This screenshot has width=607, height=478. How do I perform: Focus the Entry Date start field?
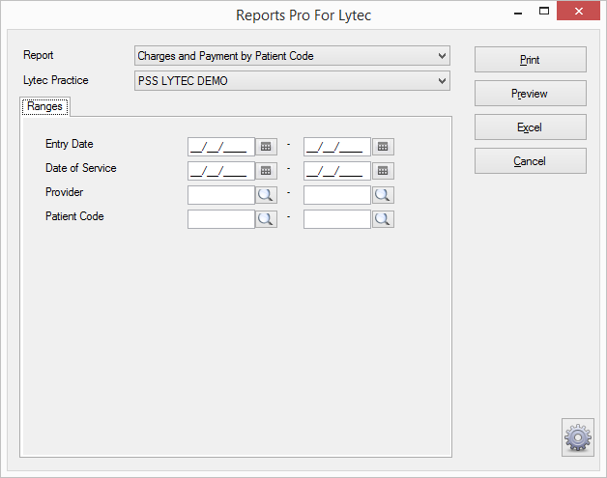pyautogui.click(x=221, y=147)
